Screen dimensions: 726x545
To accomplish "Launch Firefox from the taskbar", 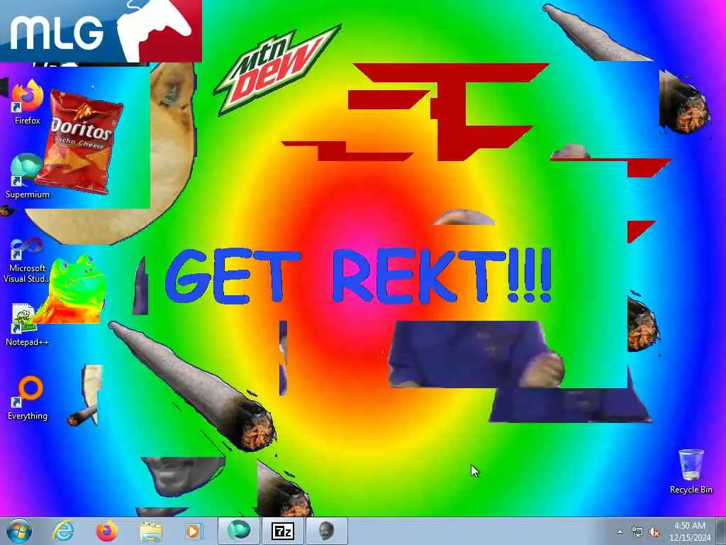I will click(106, 531).
